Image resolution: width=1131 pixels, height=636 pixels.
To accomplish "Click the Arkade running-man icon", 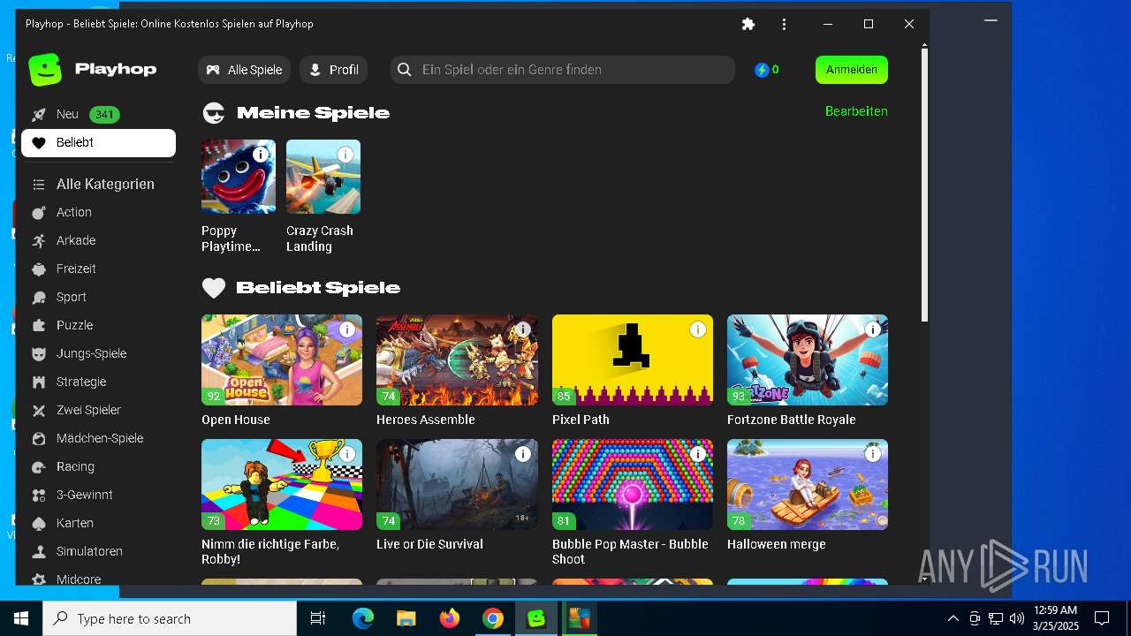I will pos(39,240).
